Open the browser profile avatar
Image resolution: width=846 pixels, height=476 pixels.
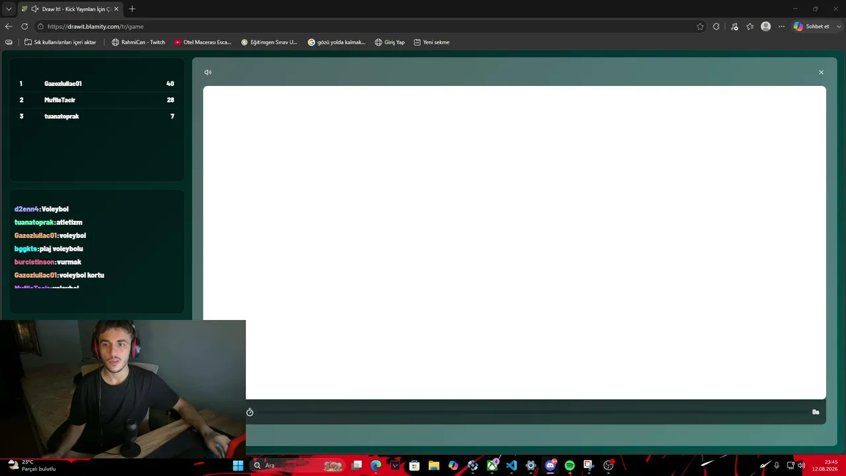pos(765,26)
